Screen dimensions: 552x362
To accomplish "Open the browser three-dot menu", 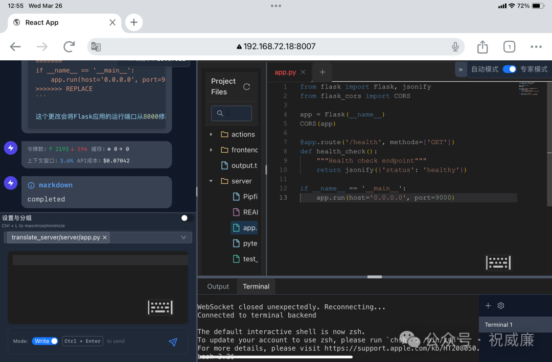I will click(x=536, y=46).
